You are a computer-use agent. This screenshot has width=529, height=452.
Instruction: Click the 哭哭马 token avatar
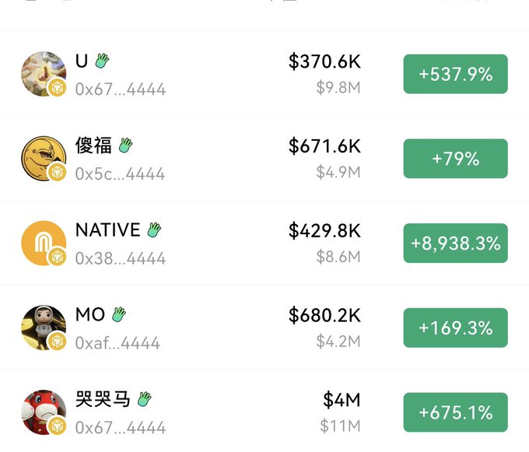tap(43, 412)
